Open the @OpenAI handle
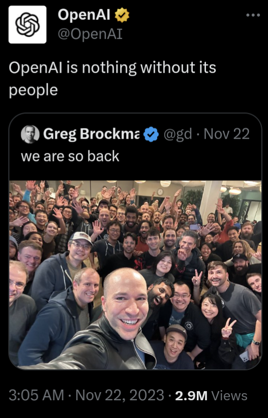 90,34
